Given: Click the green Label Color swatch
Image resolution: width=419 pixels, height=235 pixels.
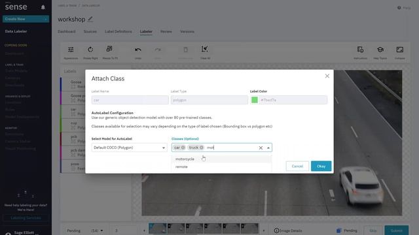Looking at the screenshot, I should (255, 100).
